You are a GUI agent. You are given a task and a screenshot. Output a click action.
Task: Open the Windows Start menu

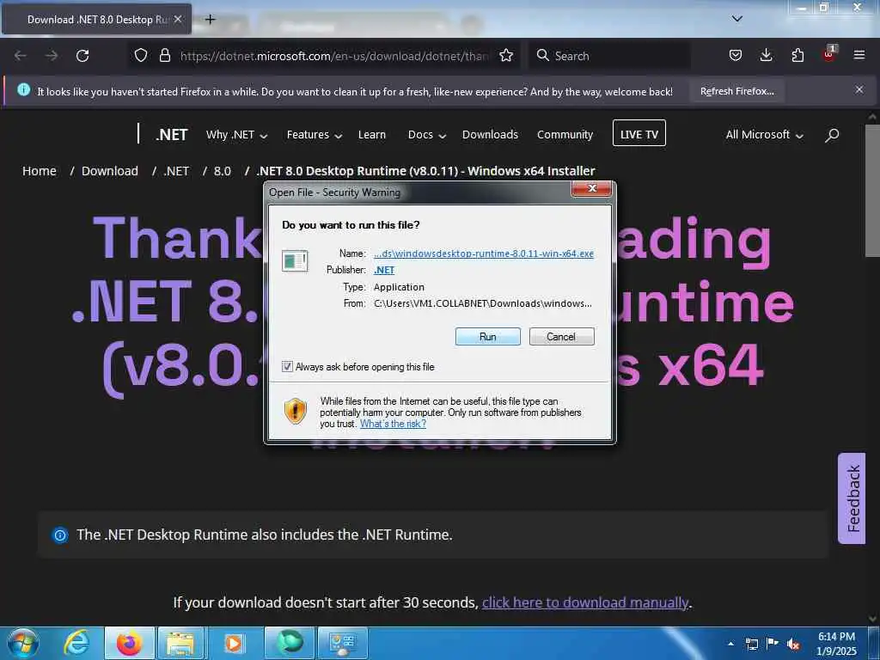(23, 643)
